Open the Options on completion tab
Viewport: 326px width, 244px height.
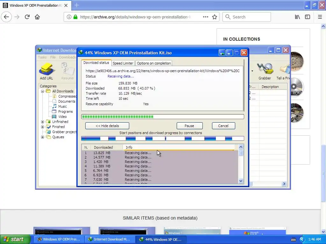(154, 63)
